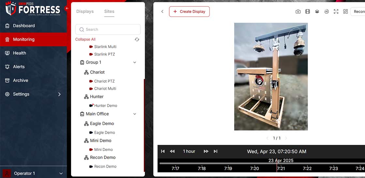Open Dashboard from the sidebar
The image size is (365, 178).
pos(33,26)
